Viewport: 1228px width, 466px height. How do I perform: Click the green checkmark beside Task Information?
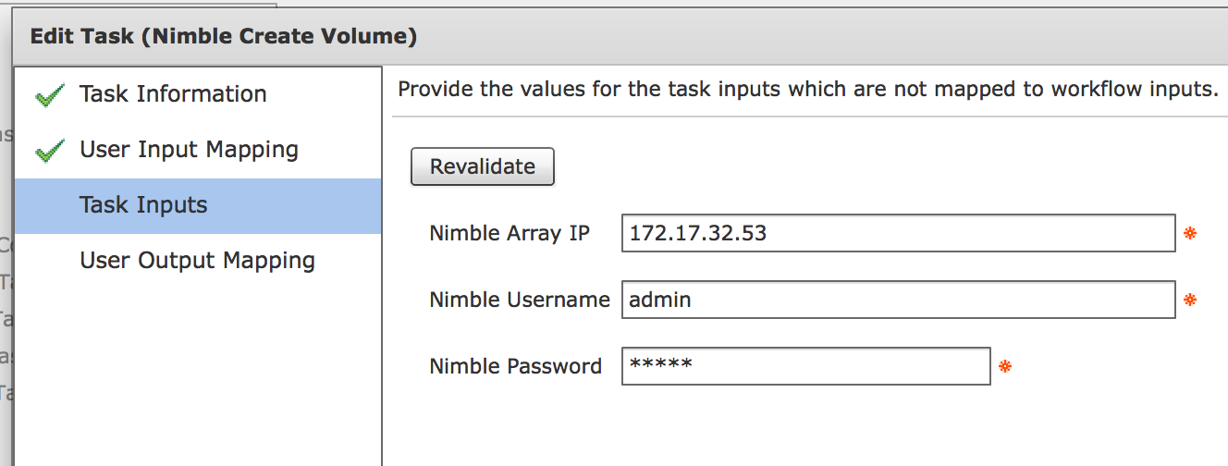pos(49,95)
